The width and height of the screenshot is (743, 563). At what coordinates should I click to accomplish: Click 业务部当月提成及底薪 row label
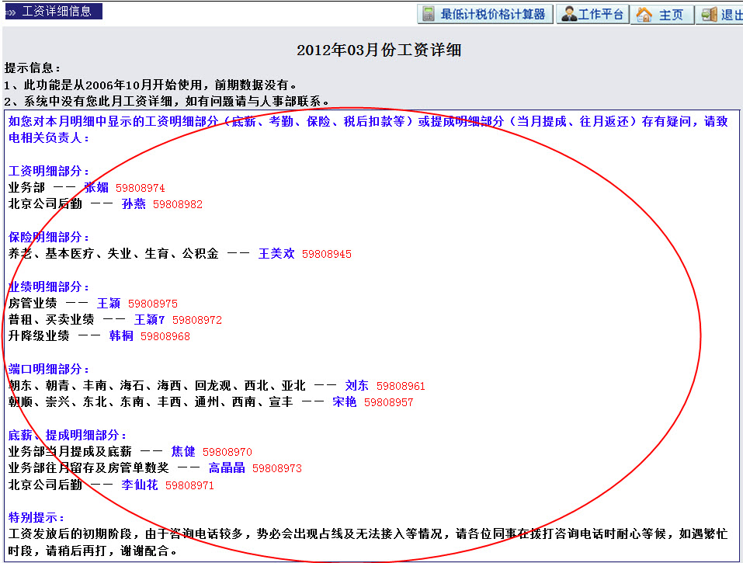[70, 452]
